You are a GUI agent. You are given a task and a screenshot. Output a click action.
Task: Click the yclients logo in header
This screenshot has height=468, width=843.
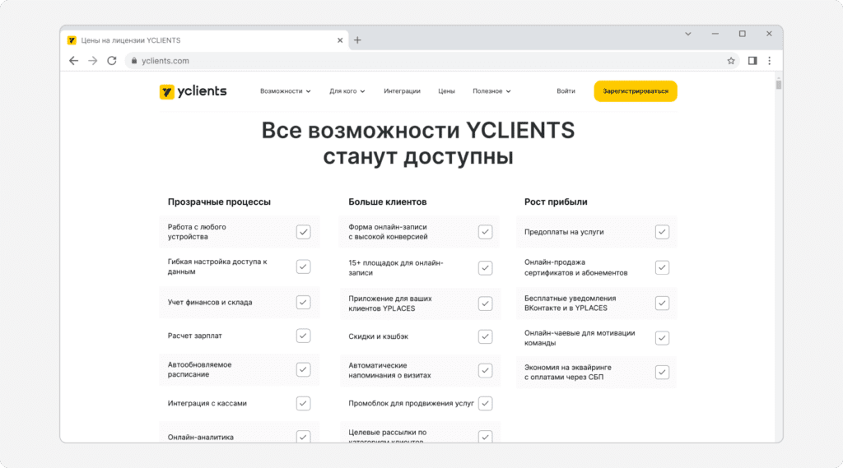[x=193, y=91]
